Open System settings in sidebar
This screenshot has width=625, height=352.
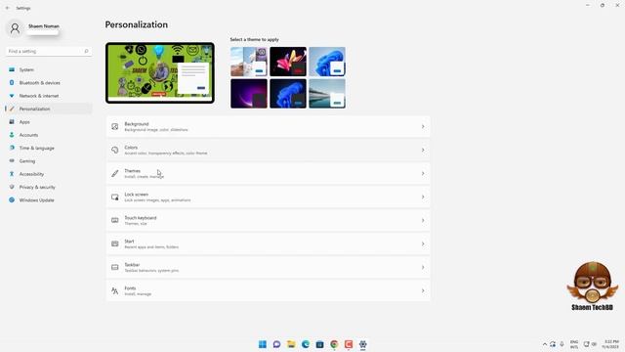[49, 69]
